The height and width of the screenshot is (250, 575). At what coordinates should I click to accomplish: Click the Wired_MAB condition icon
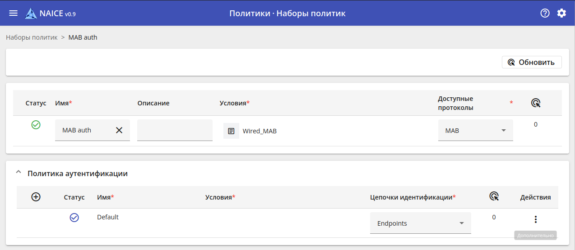click(x=231, y=131)
